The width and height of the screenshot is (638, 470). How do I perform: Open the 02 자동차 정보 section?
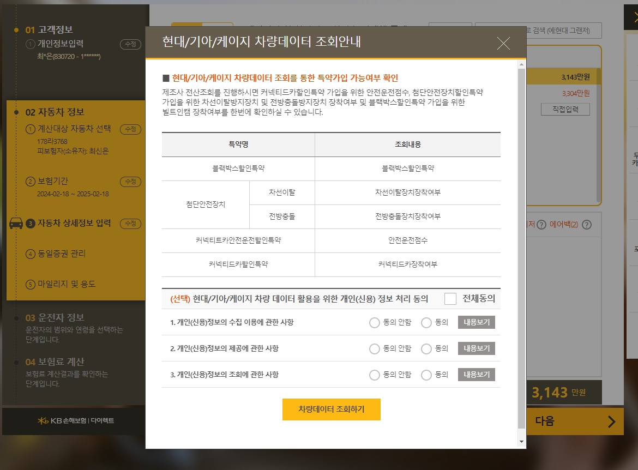point(55,112)
